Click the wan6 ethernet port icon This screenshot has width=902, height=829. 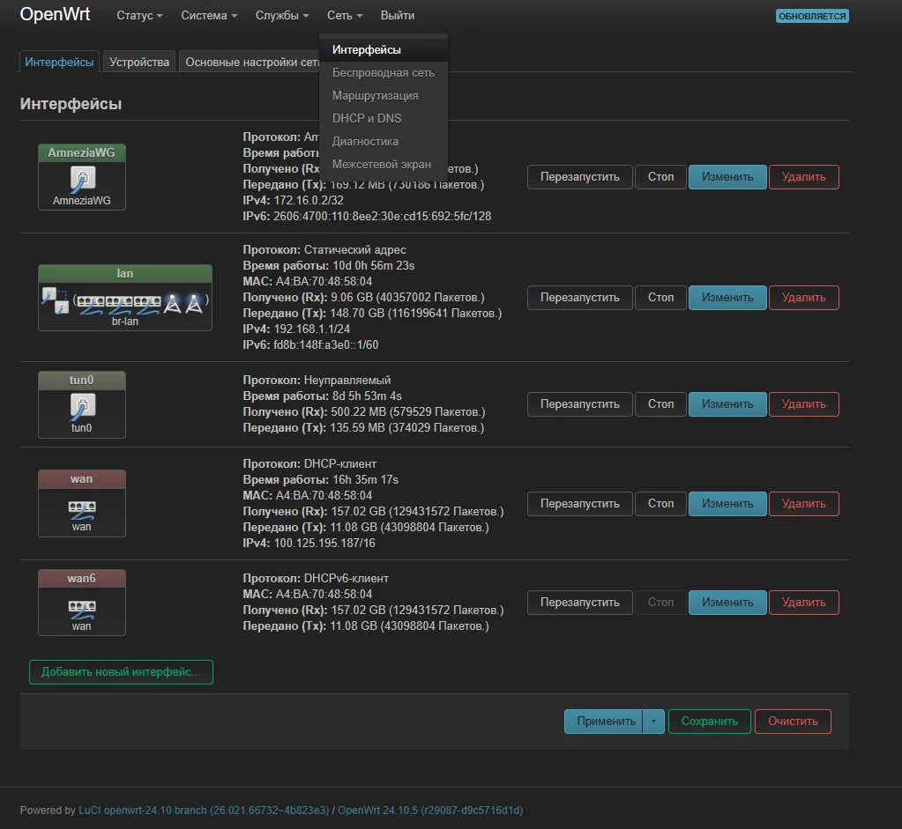82,609
